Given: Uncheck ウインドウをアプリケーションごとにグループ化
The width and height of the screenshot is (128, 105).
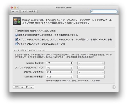Looking at the screenshot, I should [16, 44].
